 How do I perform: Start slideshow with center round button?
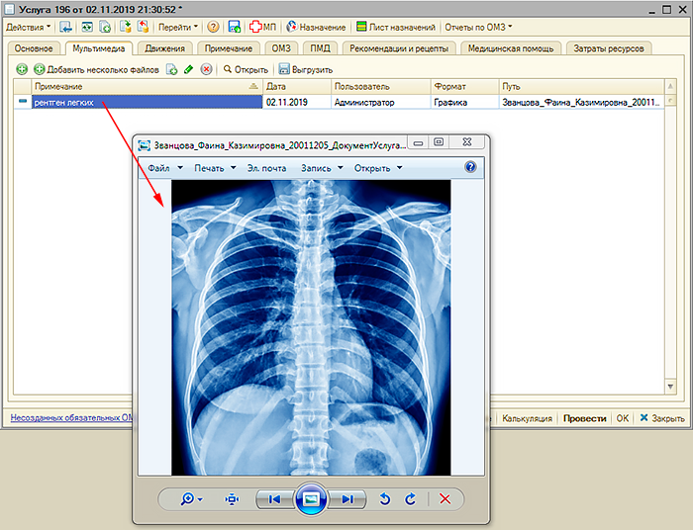coord(310,499)
